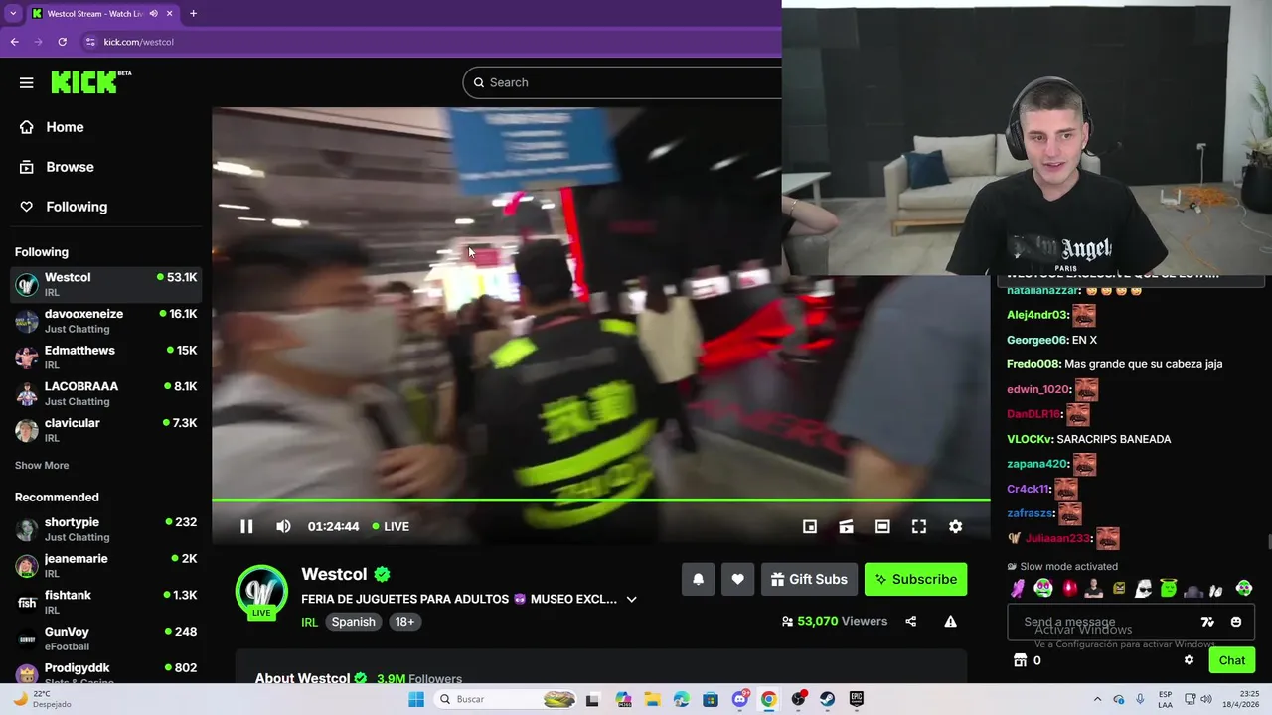Open video player settings gear
1272x715 pixels.
click(955, 526)
